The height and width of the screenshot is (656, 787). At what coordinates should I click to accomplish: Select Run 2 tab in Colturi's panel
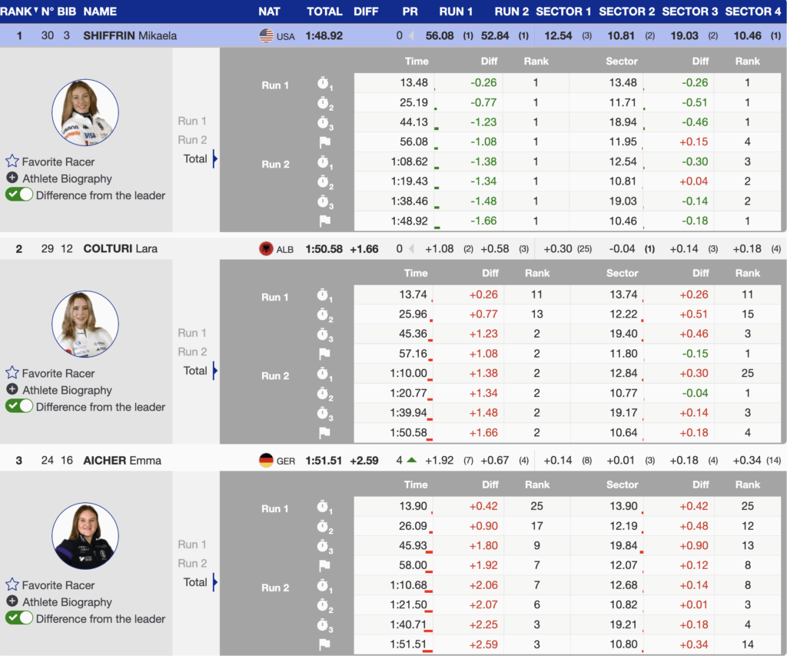192,351
